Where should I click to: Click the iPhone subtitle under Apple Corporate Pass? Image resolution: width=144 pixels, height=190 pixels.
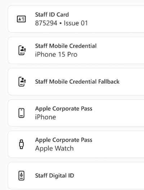point(45,117)
